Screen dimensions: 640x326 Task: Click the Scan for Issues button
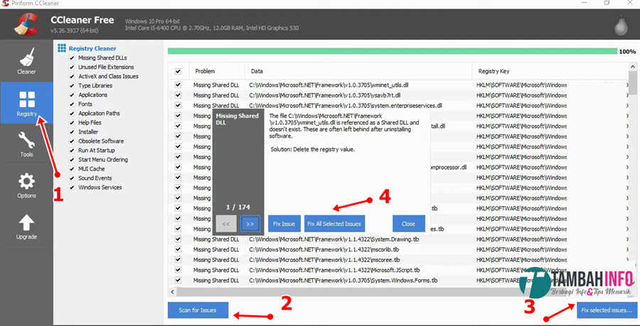pyautogui.click(x=198, y=310)
